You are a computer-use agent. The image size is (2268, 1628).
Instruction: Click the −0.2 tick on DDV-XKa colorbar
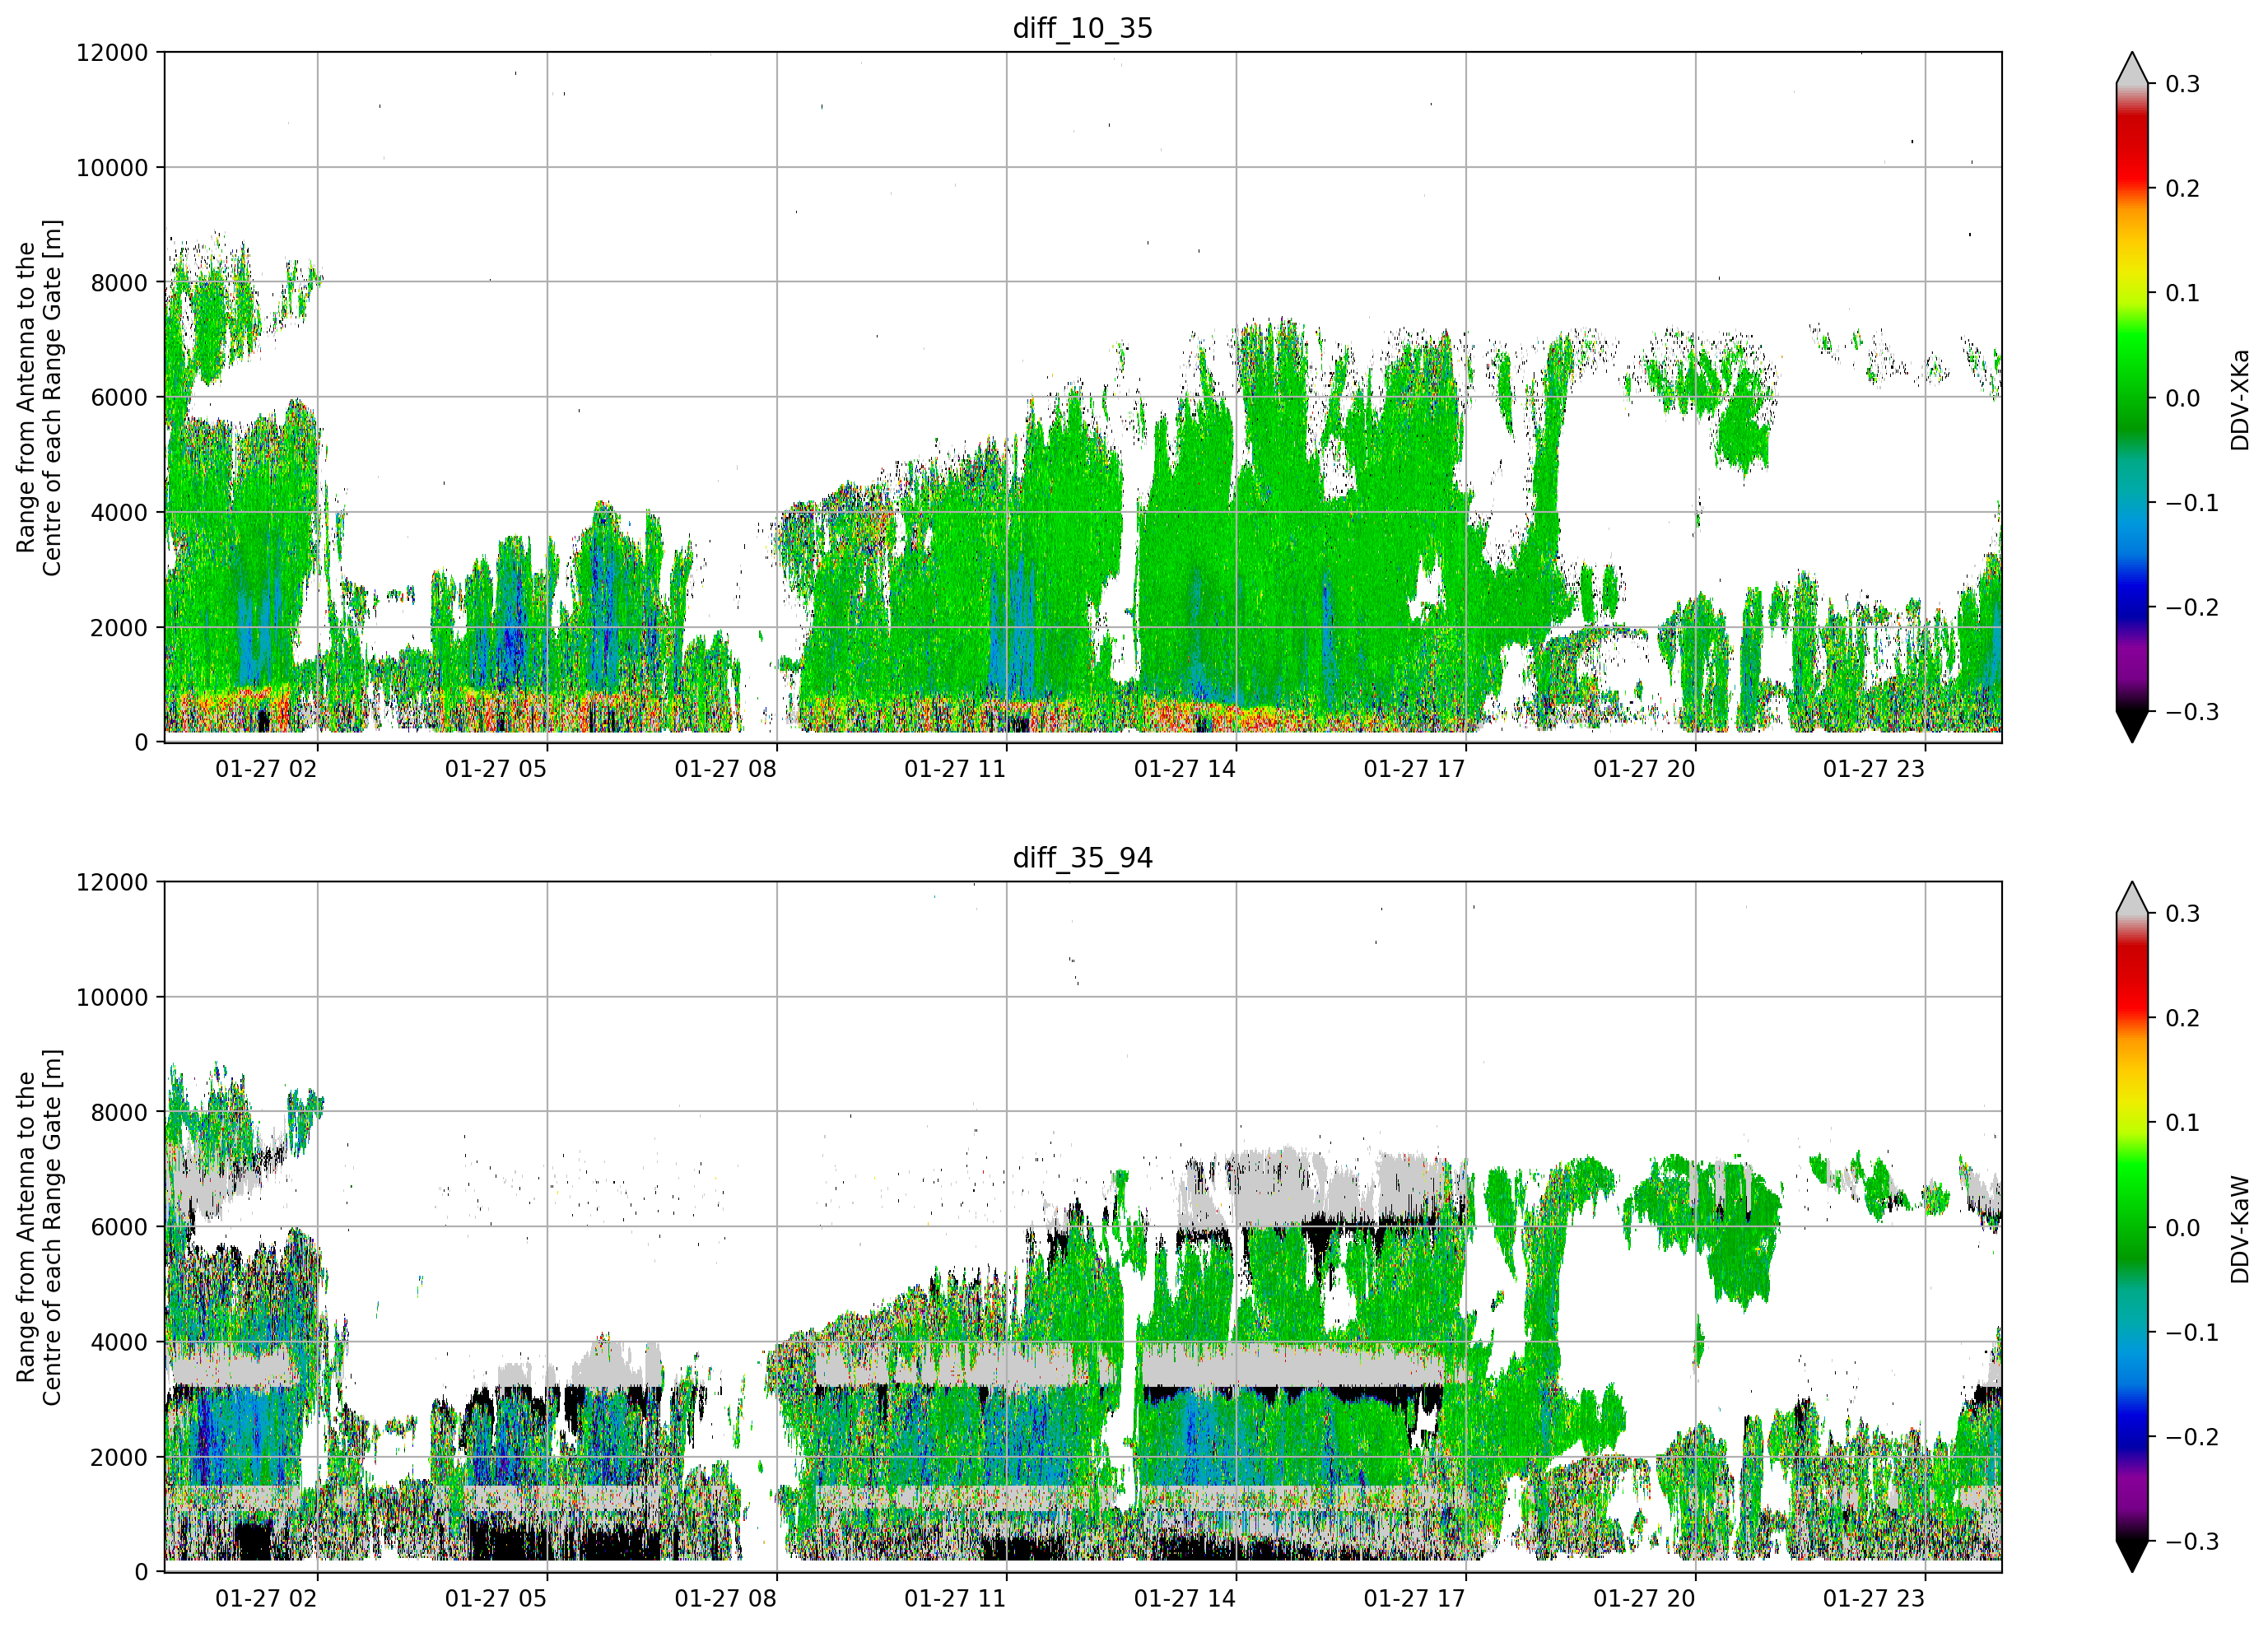[2192, 608]
